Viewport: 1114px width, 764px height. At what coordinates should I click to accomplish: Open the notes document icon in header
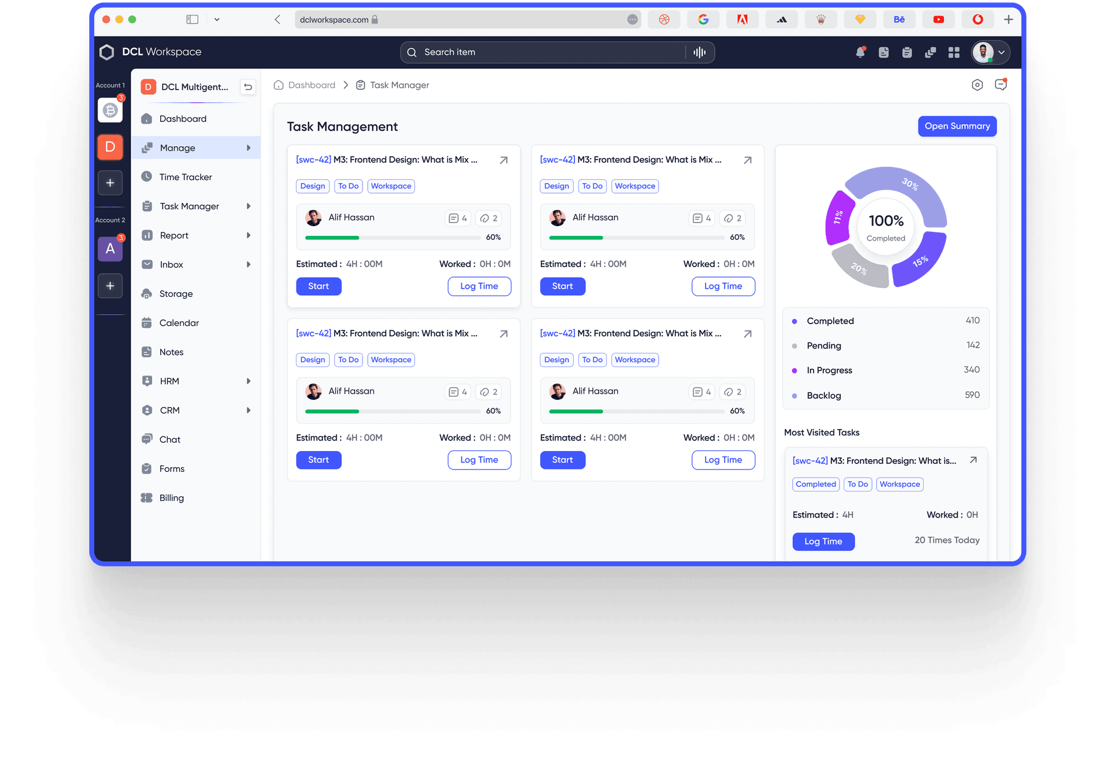(884, 52)
